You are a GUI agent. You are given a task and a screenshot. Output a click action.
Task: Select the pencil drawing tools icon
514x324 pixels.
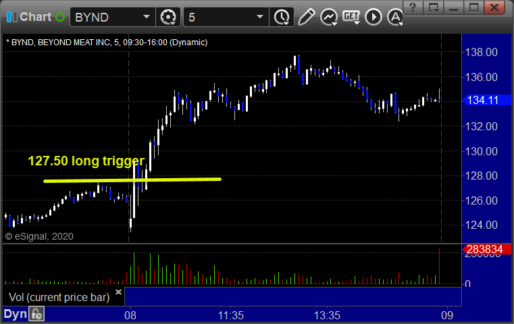[x=307, y=17]
